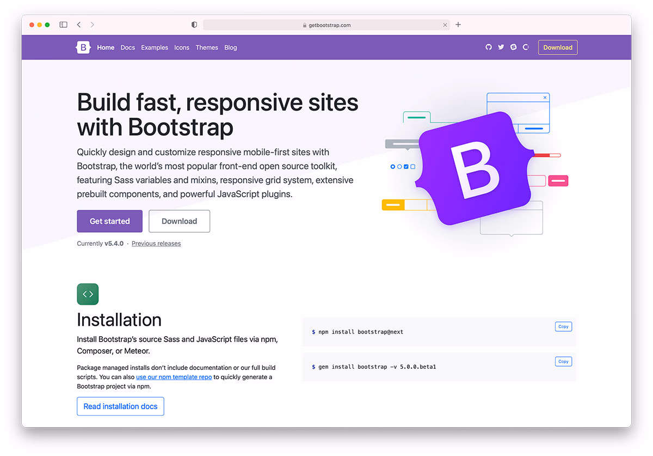Toggle the Safari sidebar icon
The height and width of the screenshot is (456, 653).
pos(64,25)
